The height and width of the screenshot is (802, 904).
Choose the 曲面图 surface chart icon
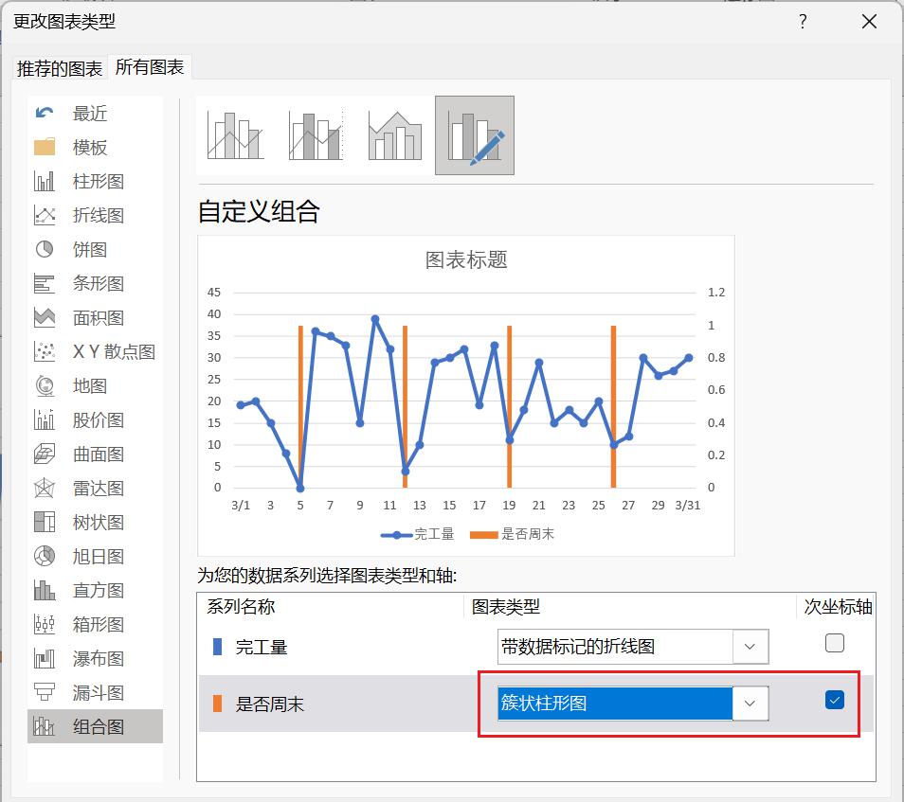coord(45,454)
